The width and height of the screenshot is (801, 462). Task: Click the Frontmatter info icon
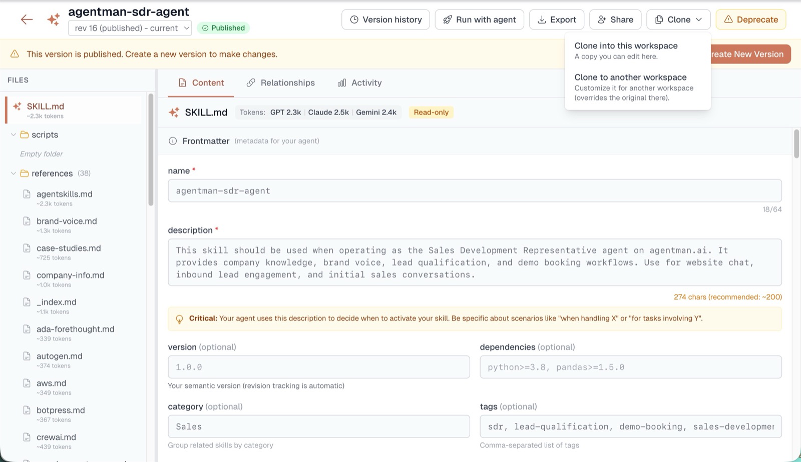point(173,141)
